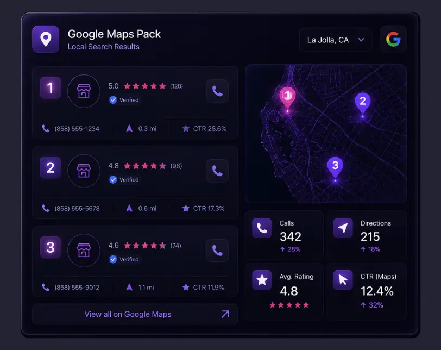The height and width of the screenshot is (350, 441).
Task: Click the Verified badge on the 4.6 listing
Action: coord(124,259)
